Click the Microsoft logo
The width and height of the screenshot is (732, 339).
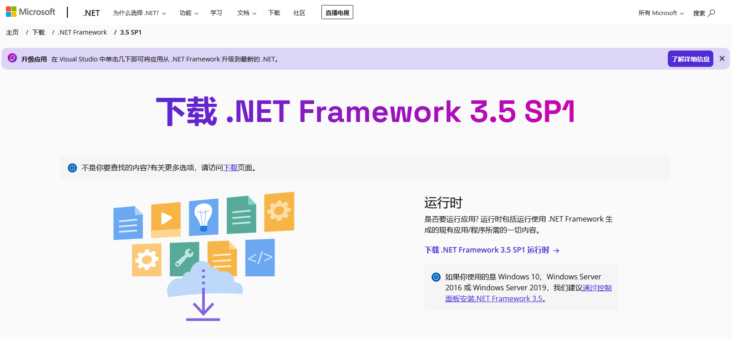(x=30, y=12)
